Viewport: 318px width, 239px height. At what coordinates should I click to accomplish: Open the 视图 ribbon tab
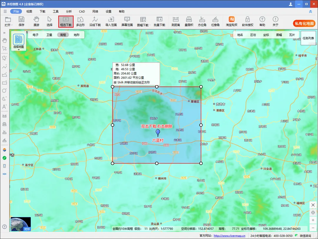(29, 12)
